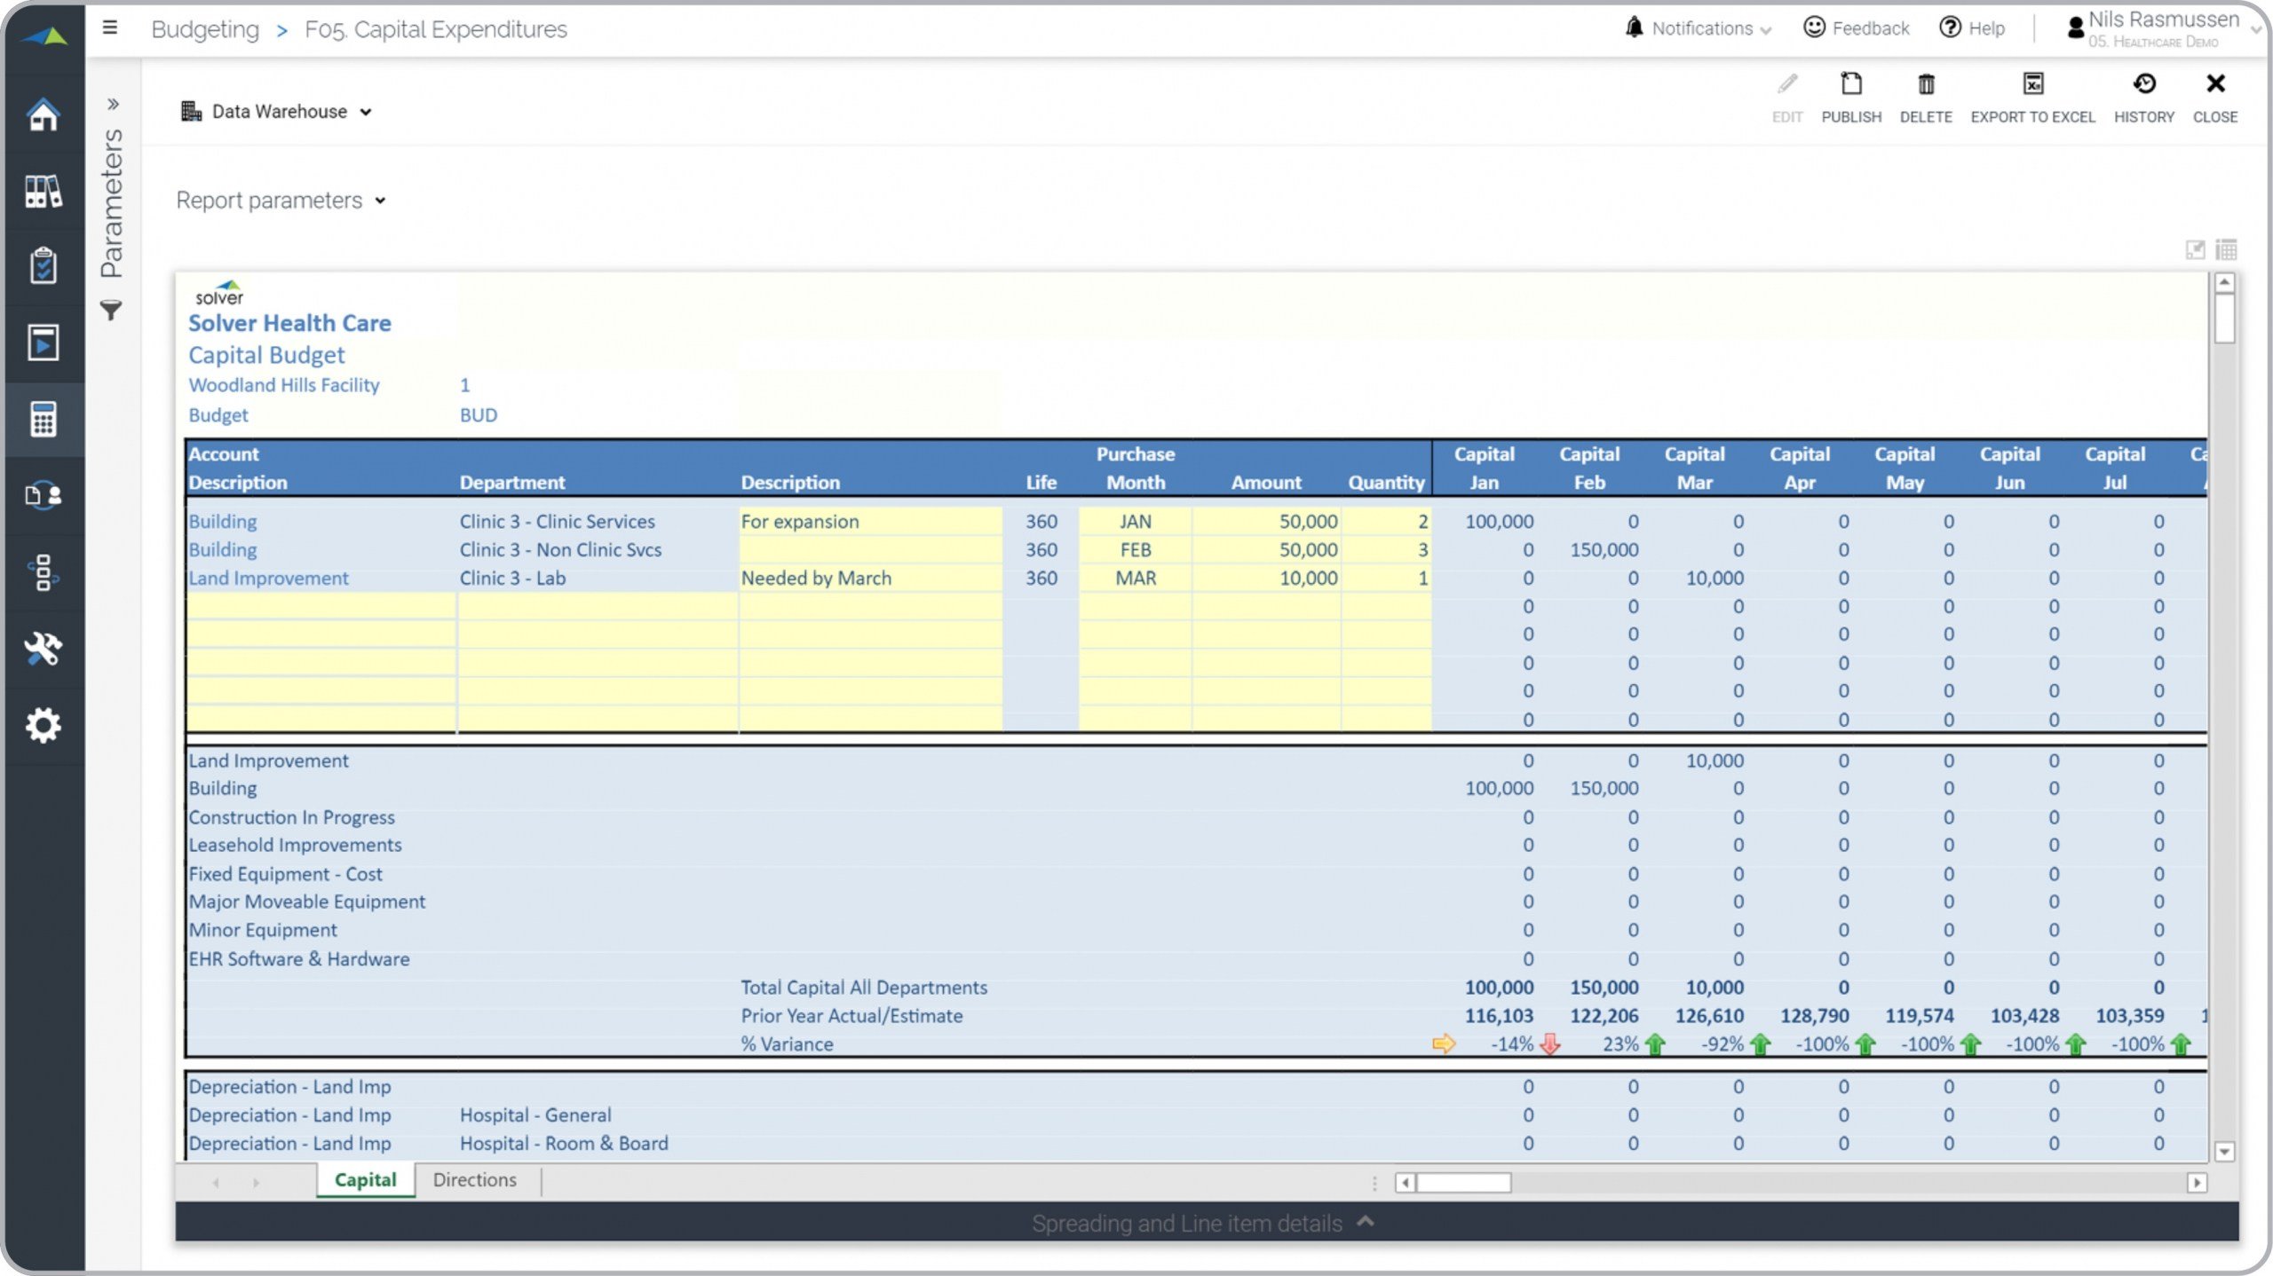The width and height of the screenshot is (2273, 1276).
Task: Toggle the hamburger navigation menu
Action: coord(110,28)
